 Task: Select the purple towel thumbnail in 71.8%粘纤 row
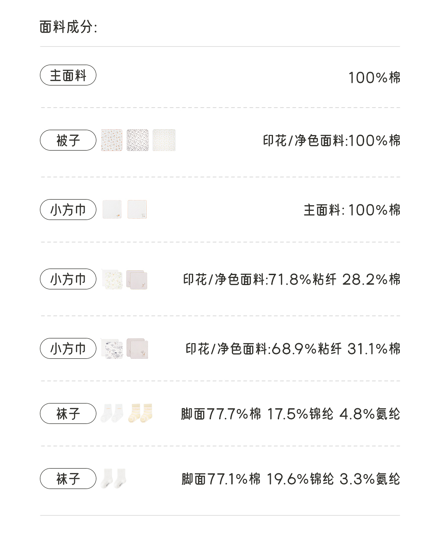[137, 279]
